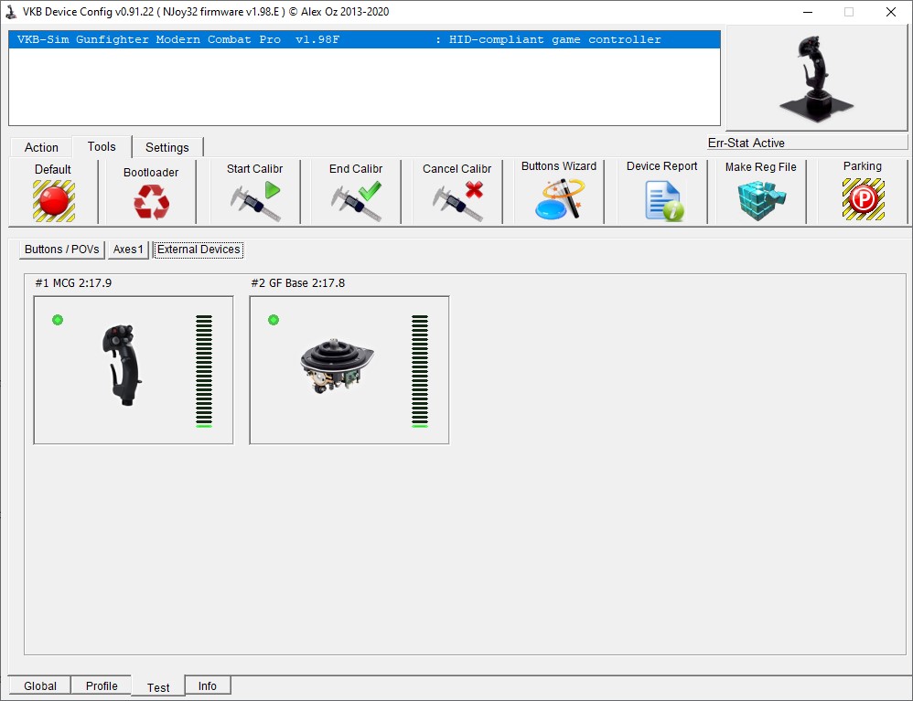Start calibration with Start Calibr icon
Viewport: 913px width, 701px height.
tap(255, 201)
